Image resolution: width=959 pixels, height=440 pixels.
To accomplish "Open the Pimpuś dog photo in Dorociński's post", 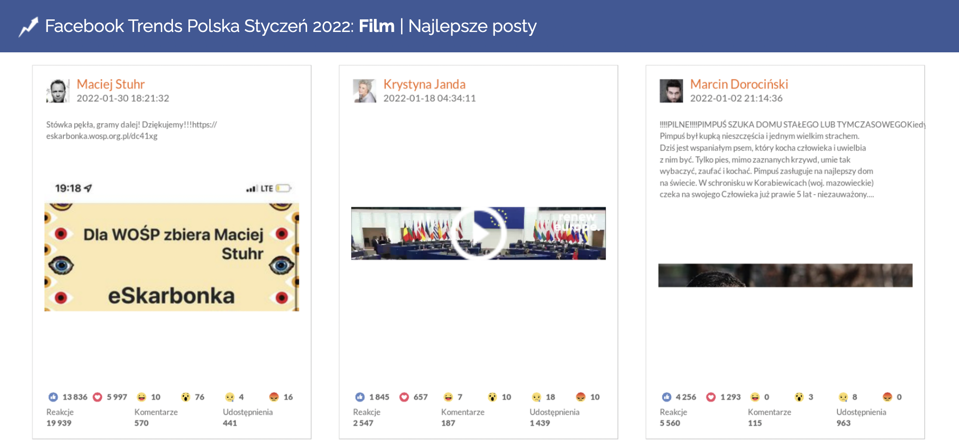I will tap(785, 275).
